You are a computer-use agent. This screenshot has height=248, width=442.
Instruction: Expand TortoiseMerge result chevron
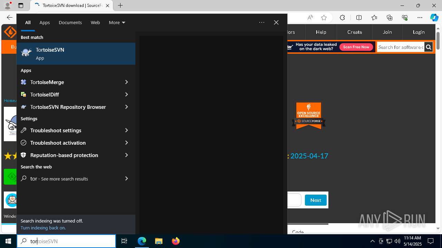(126, 82)
